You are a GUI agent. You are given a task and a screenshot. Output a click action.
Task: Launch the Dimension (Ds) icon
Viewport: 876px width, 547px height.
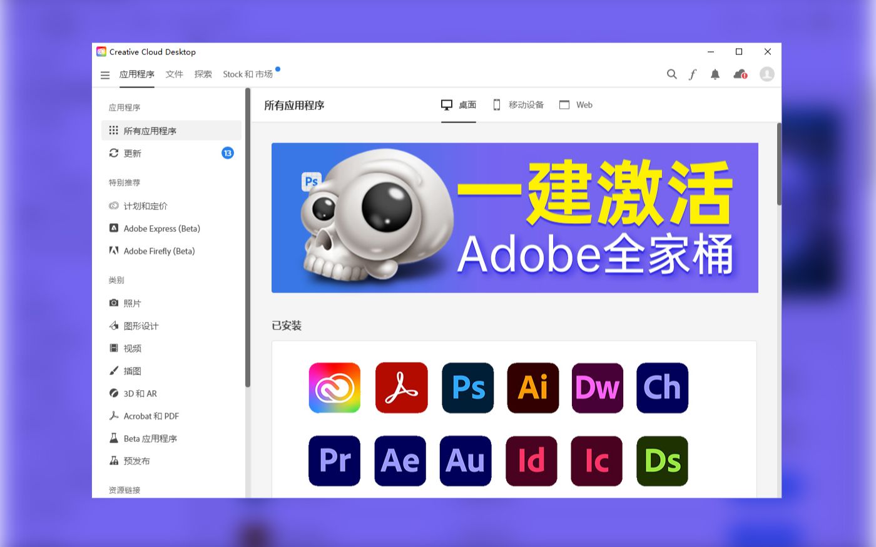tap(663, 461)
